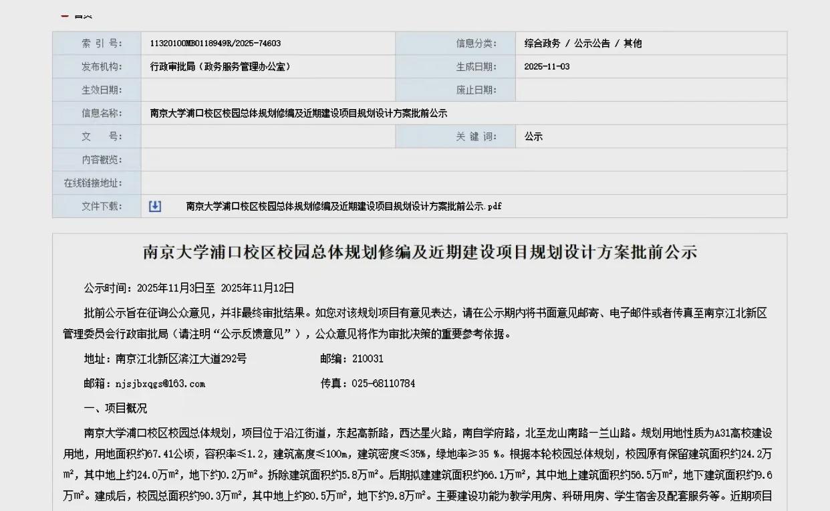Image resolution: width=830 pixels, height=511 pixels.
Task: Click the 一、项目概况 section heading
Action: click(x=116, y=408)
